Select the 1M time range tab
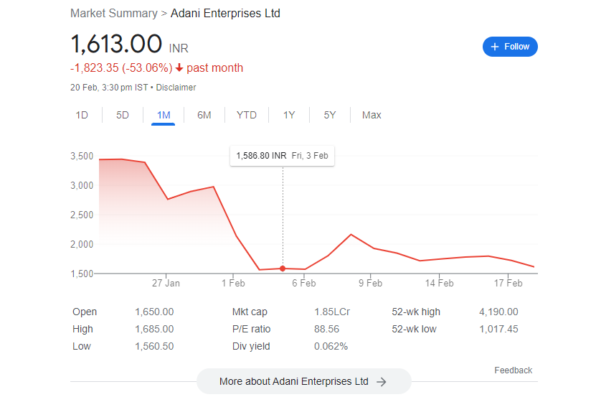 164,115
